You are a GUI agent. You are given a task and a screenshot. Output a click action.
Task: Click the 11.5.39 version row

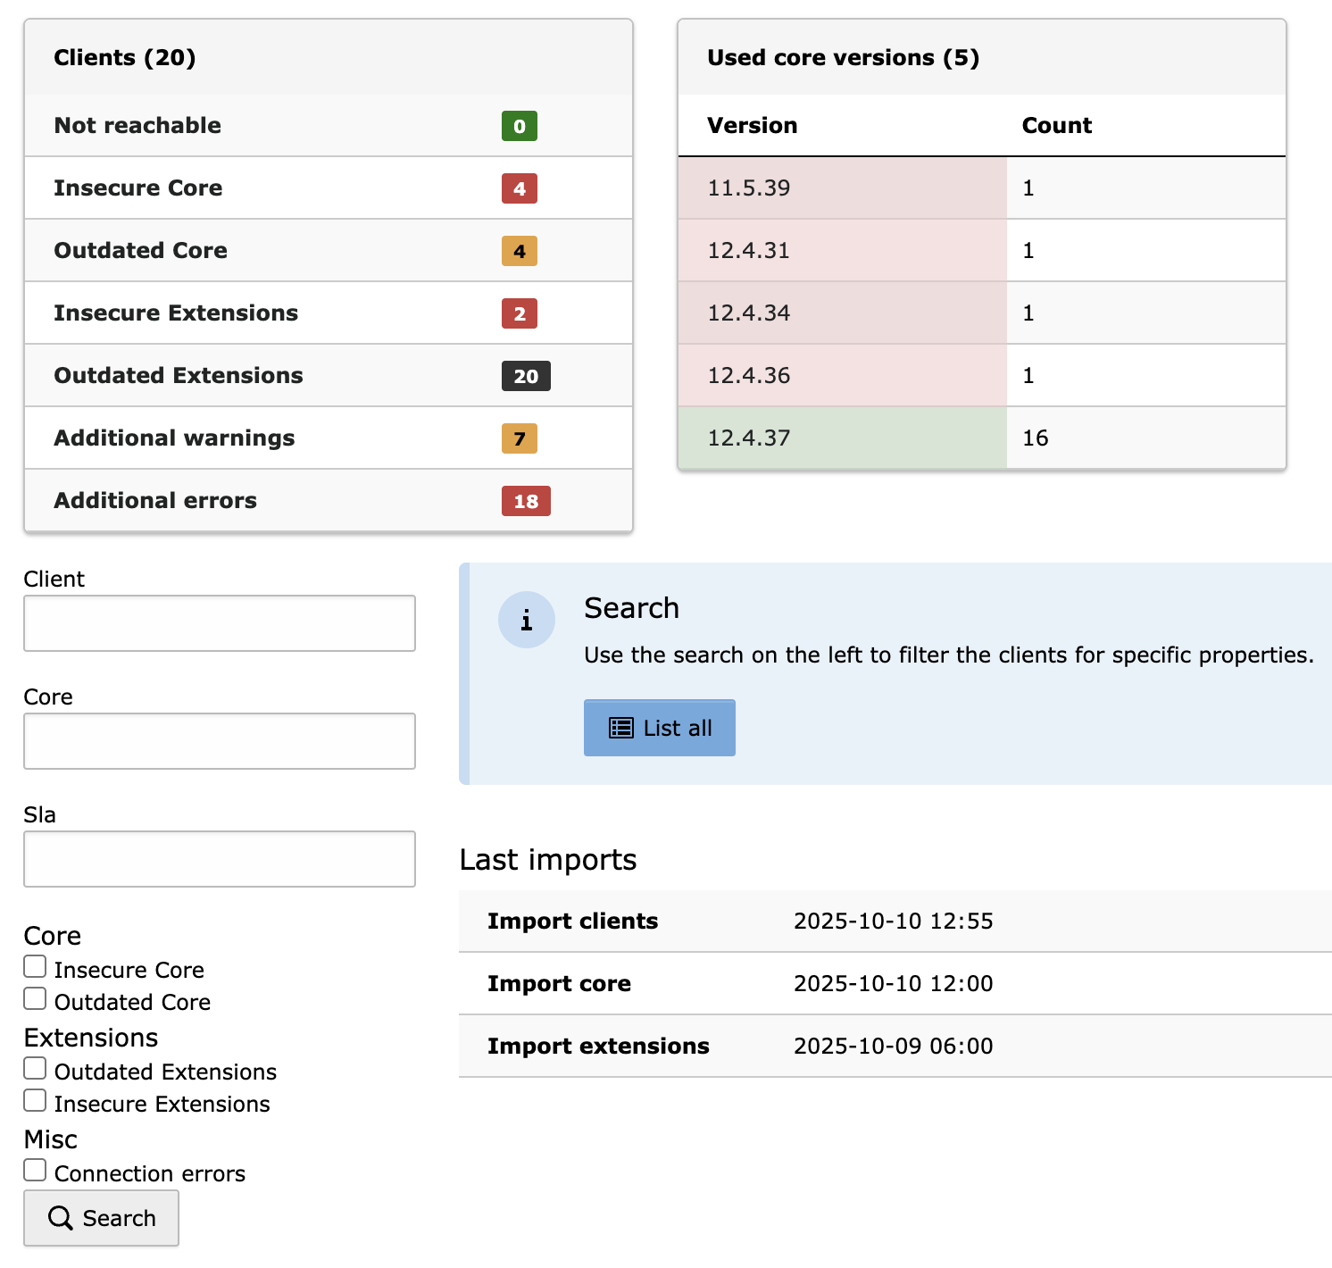(841, 188)
